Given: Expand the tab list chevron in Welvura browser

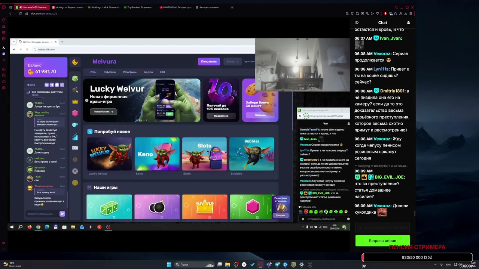Looking at the screenshot, I should click(x=13, y=42).
